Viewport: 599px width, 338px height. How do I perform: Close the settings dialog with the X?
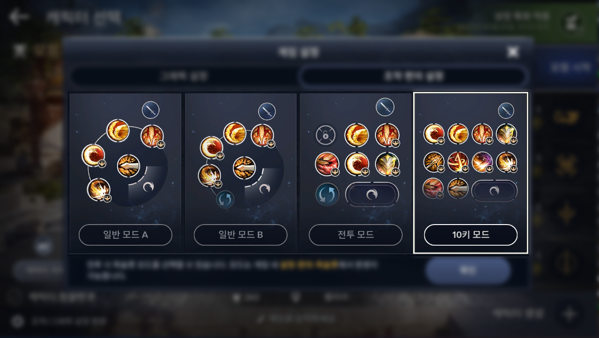pyautogui.click(x=513, y=52)
